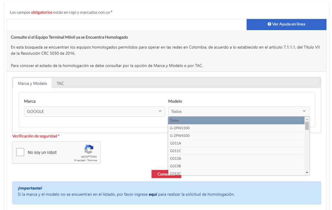The height and width of the screenshot is (210, 332).
Task: Switch to the TAC tab
Action: point(60,83)
